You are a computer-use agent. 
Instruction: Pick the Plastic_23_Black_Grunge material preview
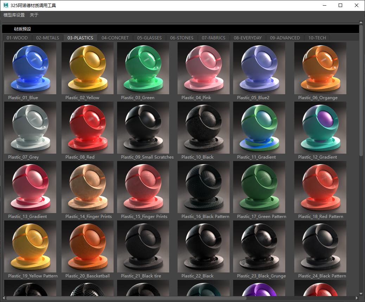pos(259,246)
